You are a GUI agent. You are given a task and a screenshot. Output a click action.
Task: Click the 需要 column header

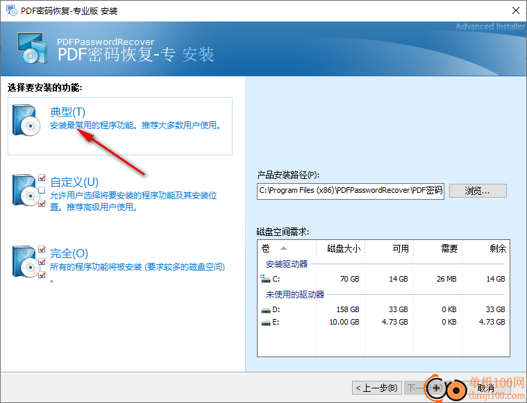coord(437,248)
